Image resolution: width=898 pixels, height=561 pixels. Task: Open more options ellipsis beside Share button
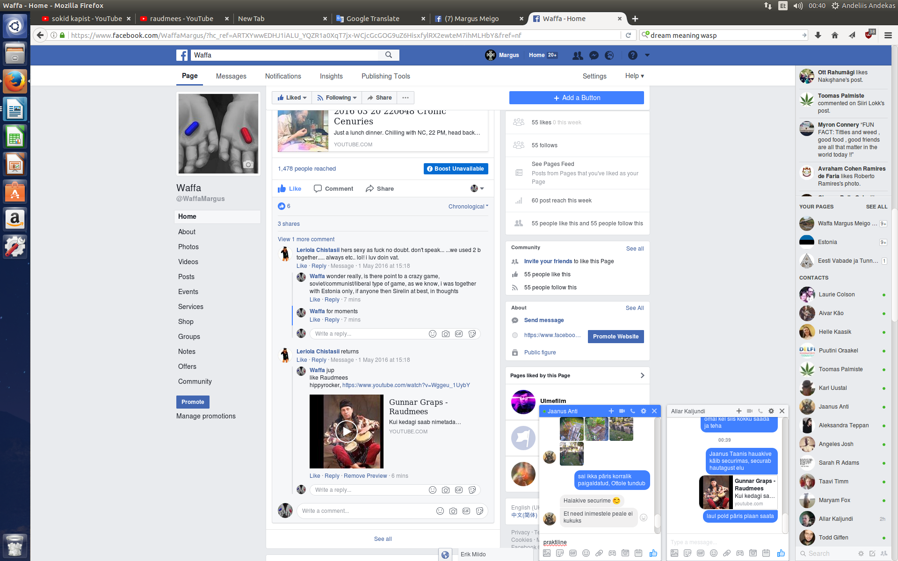pos(406,98)
